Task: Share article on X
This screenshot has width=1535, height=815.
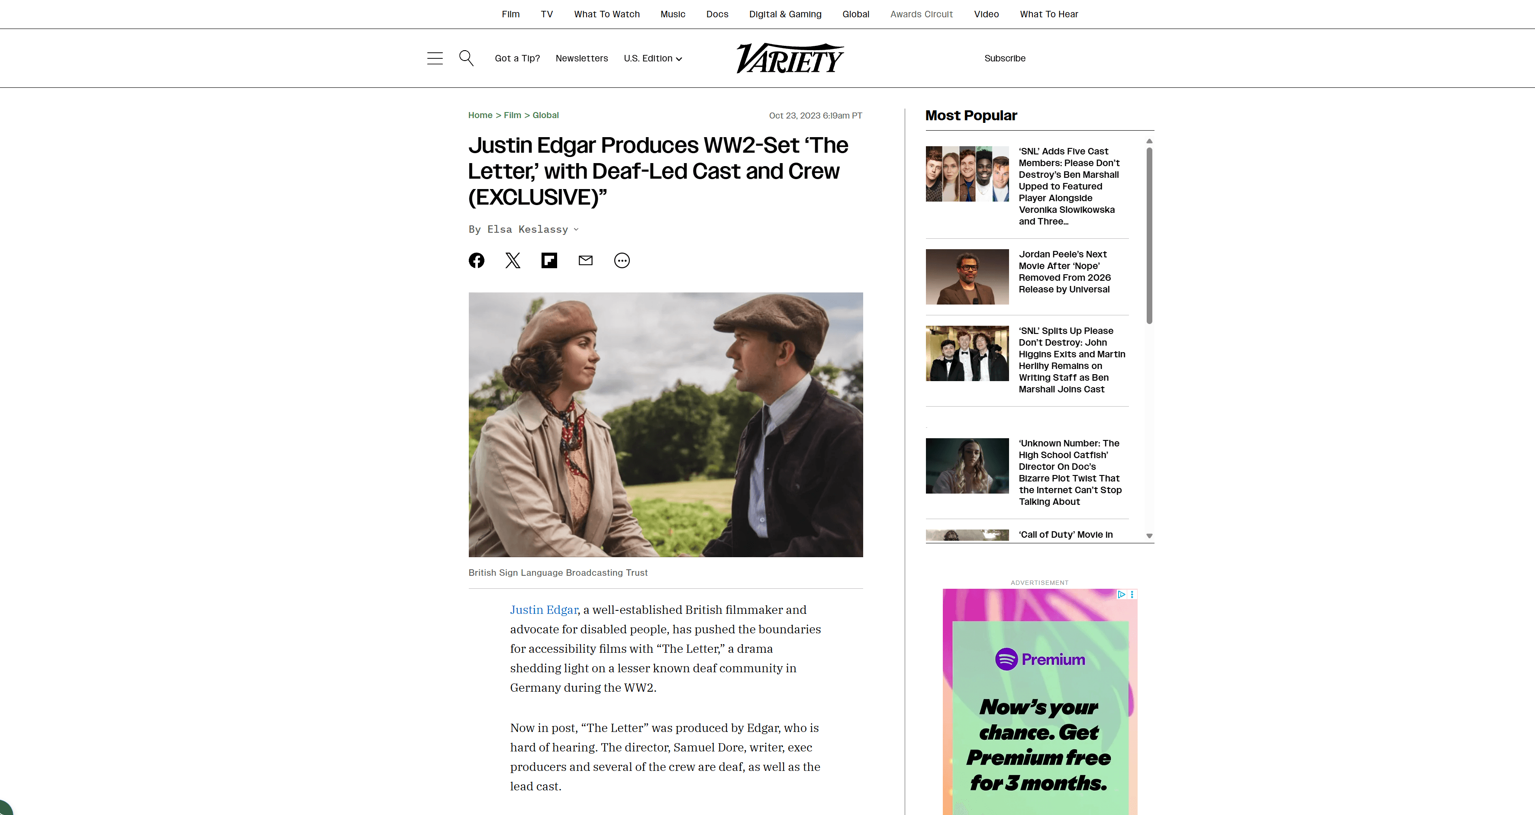Action: (x=513, y=260)
